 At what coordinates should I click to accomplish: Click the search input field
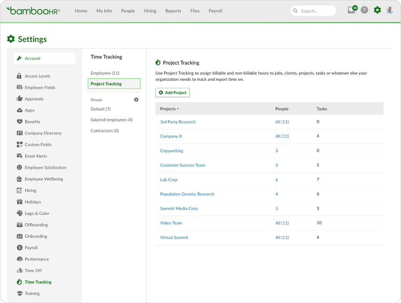[x=313, y=11]
